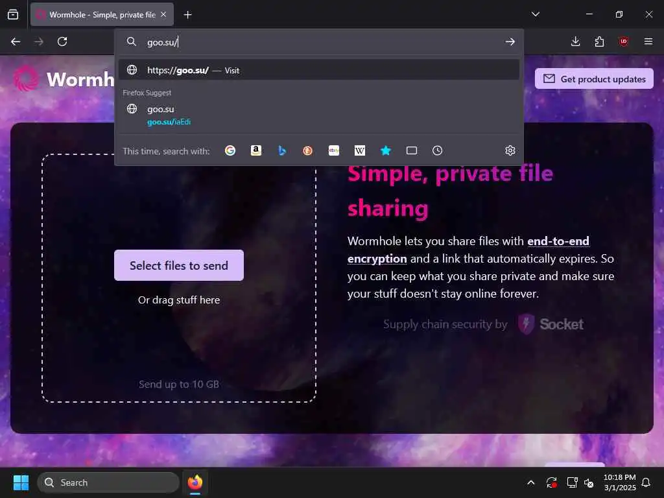The height and width of the screenshot is (498, 664).
Task: Click the Go arrow in address bar
Action: pos(510,41)
